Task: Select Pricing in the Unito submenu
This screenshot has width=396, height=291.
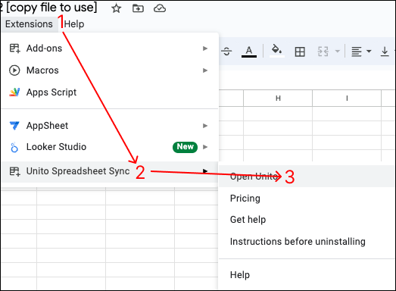Action: tap(307, 198)
